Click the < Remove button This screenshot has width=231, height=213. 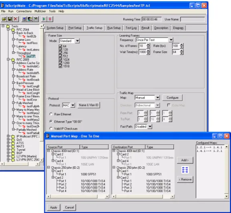pos(185,179)
